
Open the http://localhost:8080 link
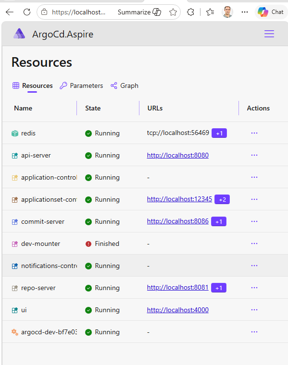[x=178, y=155]
